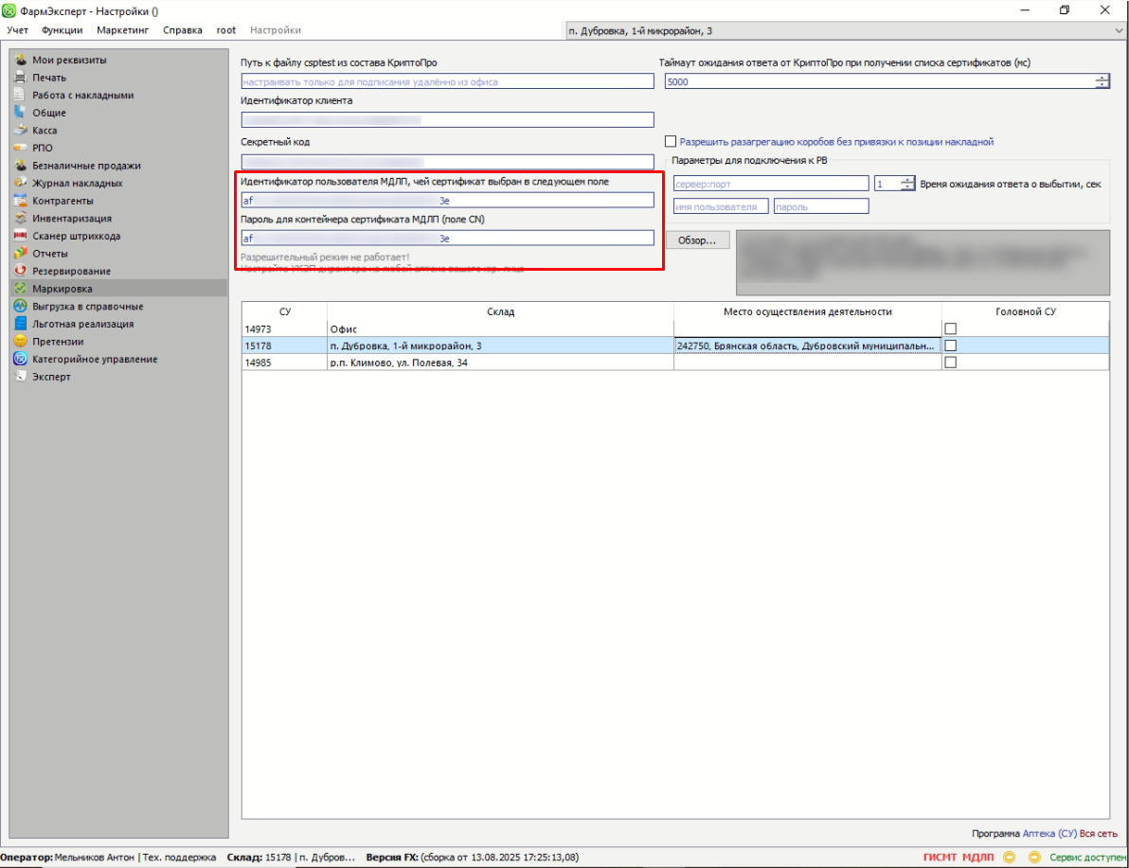1129x868 pixels.
Task: Select Категорийное управление icon
Action: (x=20, y=359)
